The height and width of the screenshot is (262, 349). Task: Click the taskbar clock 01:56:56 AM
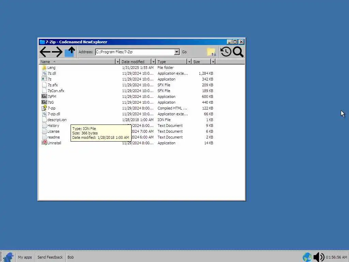[336, 257]
